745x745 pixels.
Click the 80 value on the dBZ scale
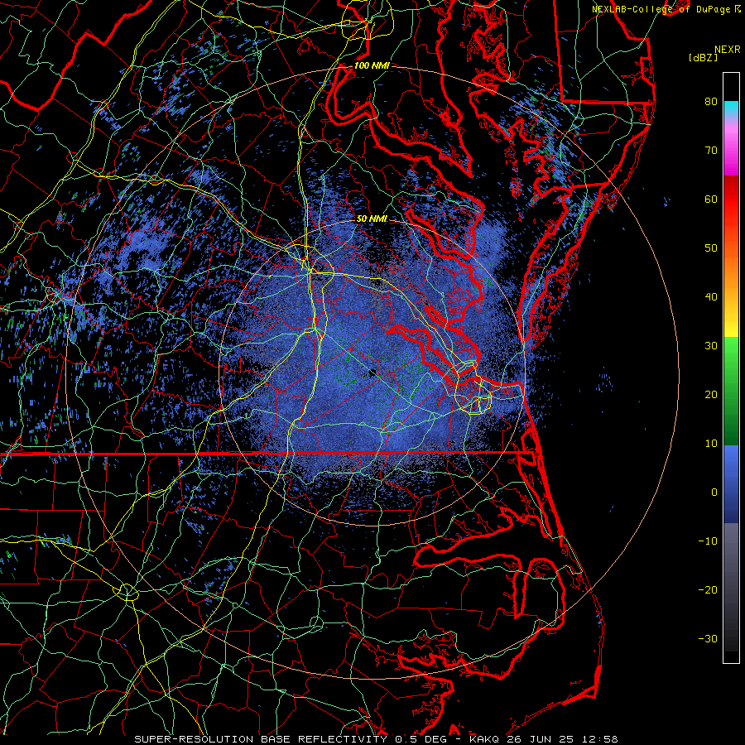click(x=711, y=101)
